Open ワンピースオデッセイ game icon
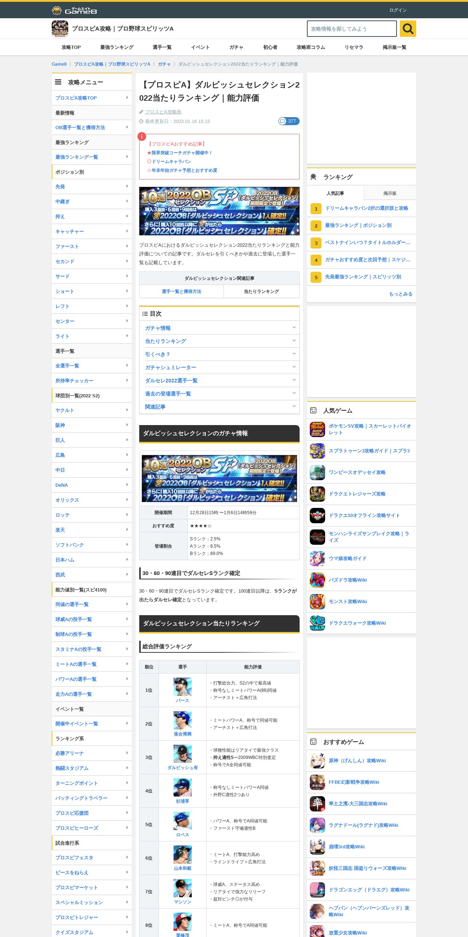 click(317, 473)
